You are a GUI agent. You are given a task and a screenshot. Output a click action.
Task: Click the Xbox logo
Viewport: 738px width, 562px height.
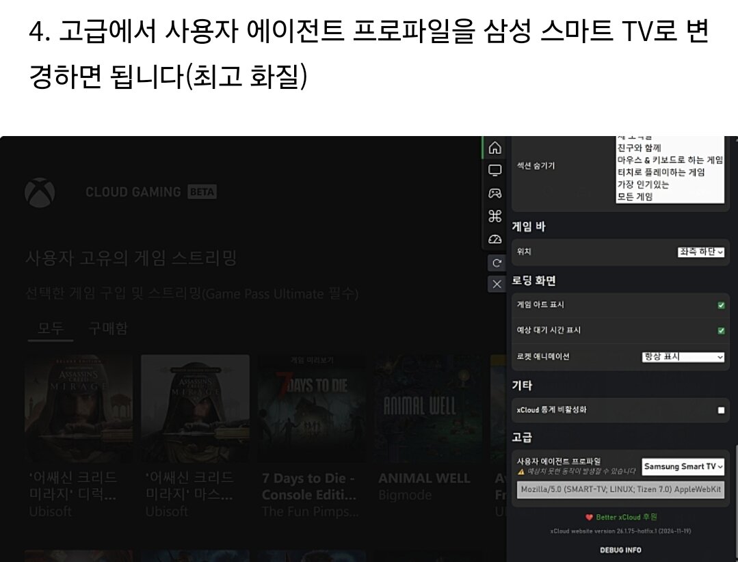click(x=40, y=192)
